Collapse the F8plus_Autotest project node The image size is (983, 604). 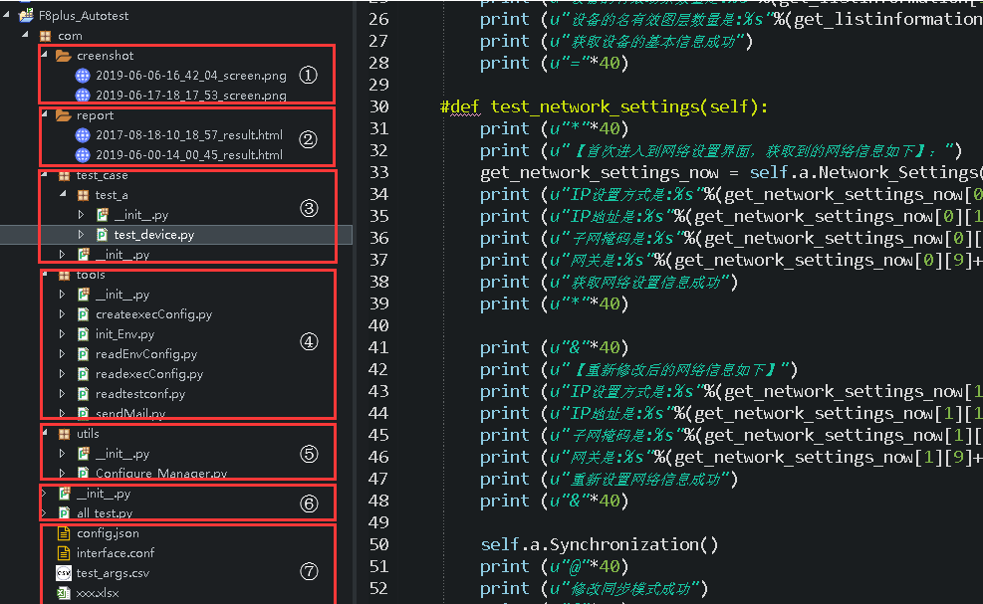point(6,14)
